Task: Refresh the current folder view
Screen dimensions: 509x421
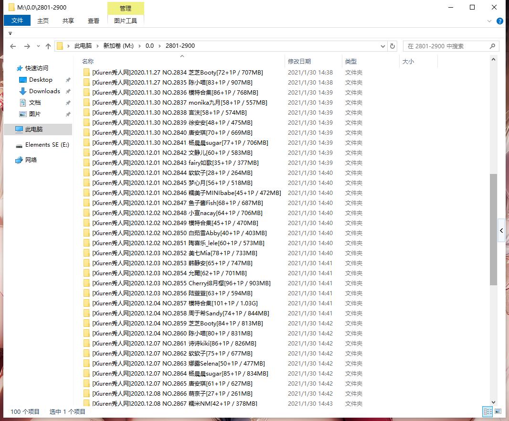Action: coord(392,46)
